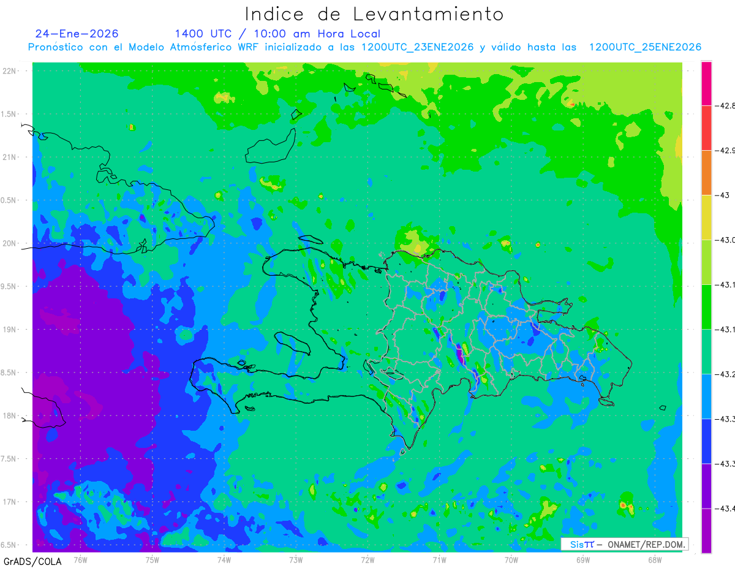Click the title 'Indice de Levantamiento'
735x568 pixels.
pyautogui.click(x=374, y=14)
